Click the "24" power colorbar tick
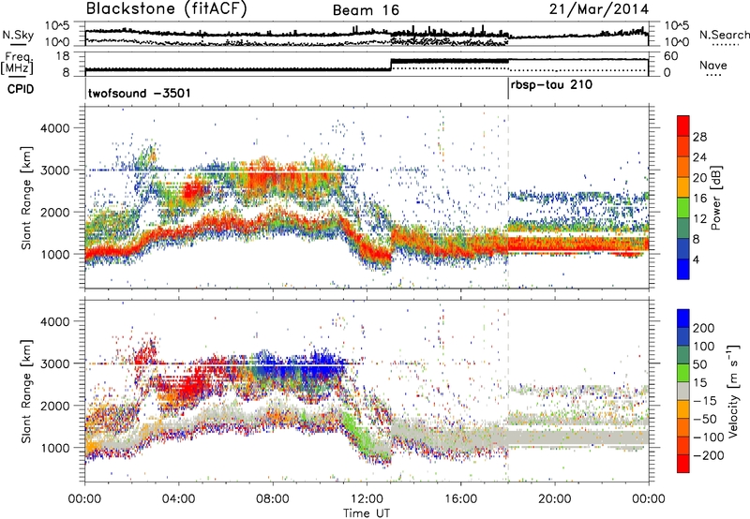 tap(699, 157)
